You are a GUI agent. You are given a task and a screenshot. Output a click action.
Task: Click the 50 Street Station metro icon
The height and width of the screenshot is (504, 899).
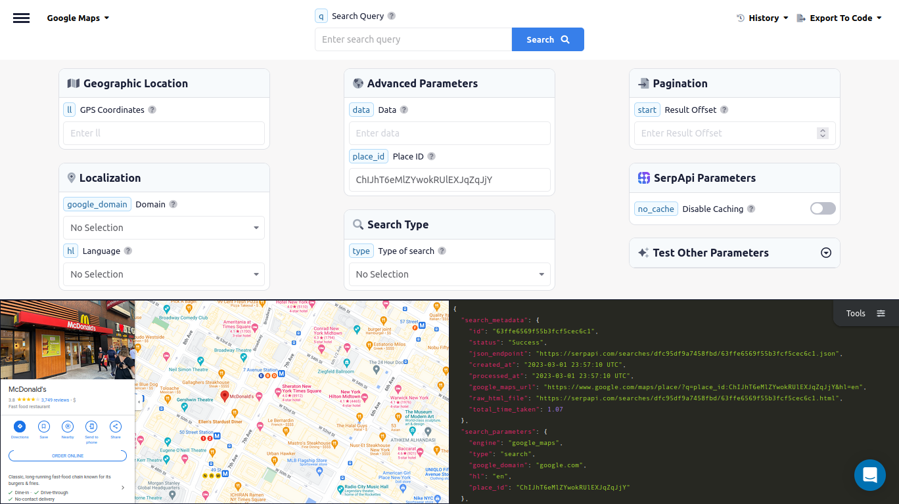tap(217, 435)
